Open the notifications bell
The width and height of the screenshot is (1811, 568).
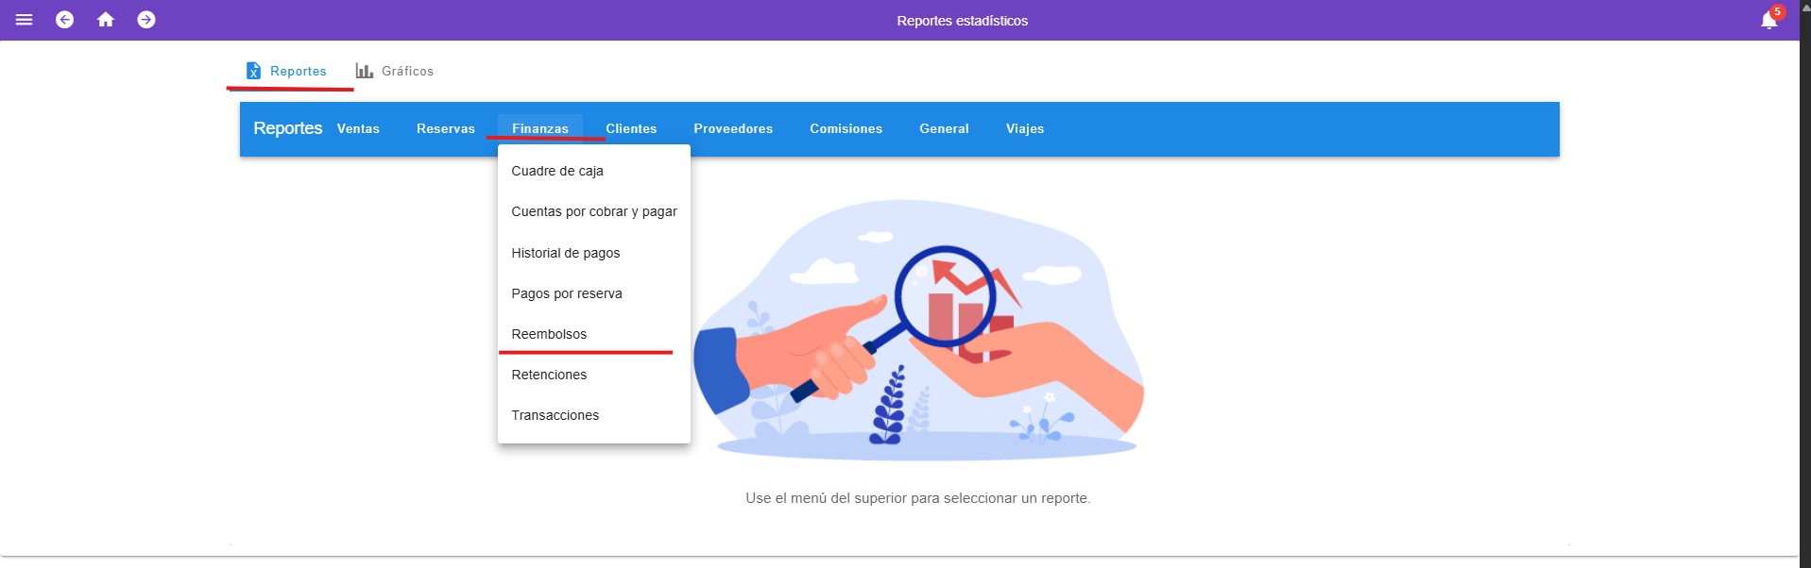pyautogui.click(x=1768, y=21)
